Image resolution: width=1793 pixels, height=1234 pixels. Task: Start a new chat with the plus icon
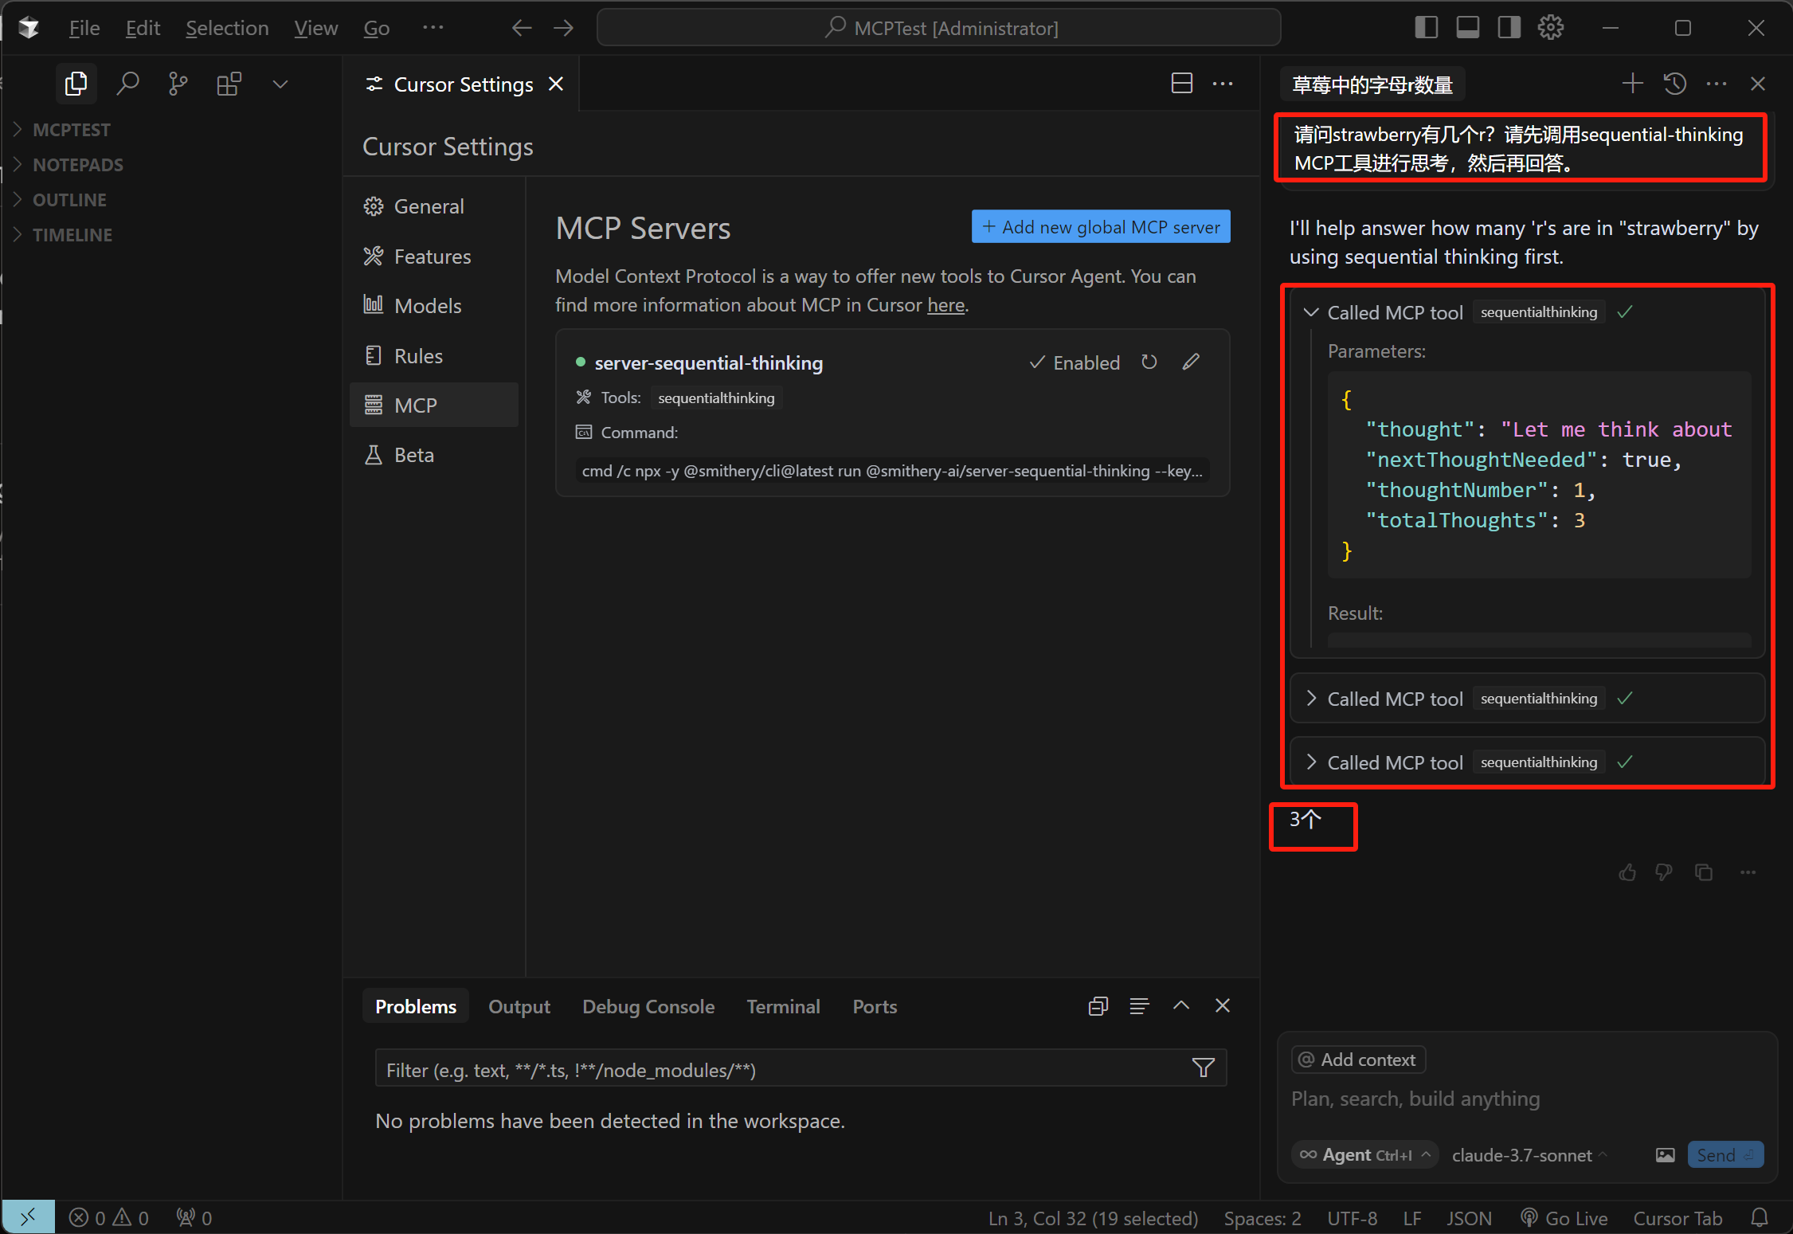click(x=1632, y=84)
